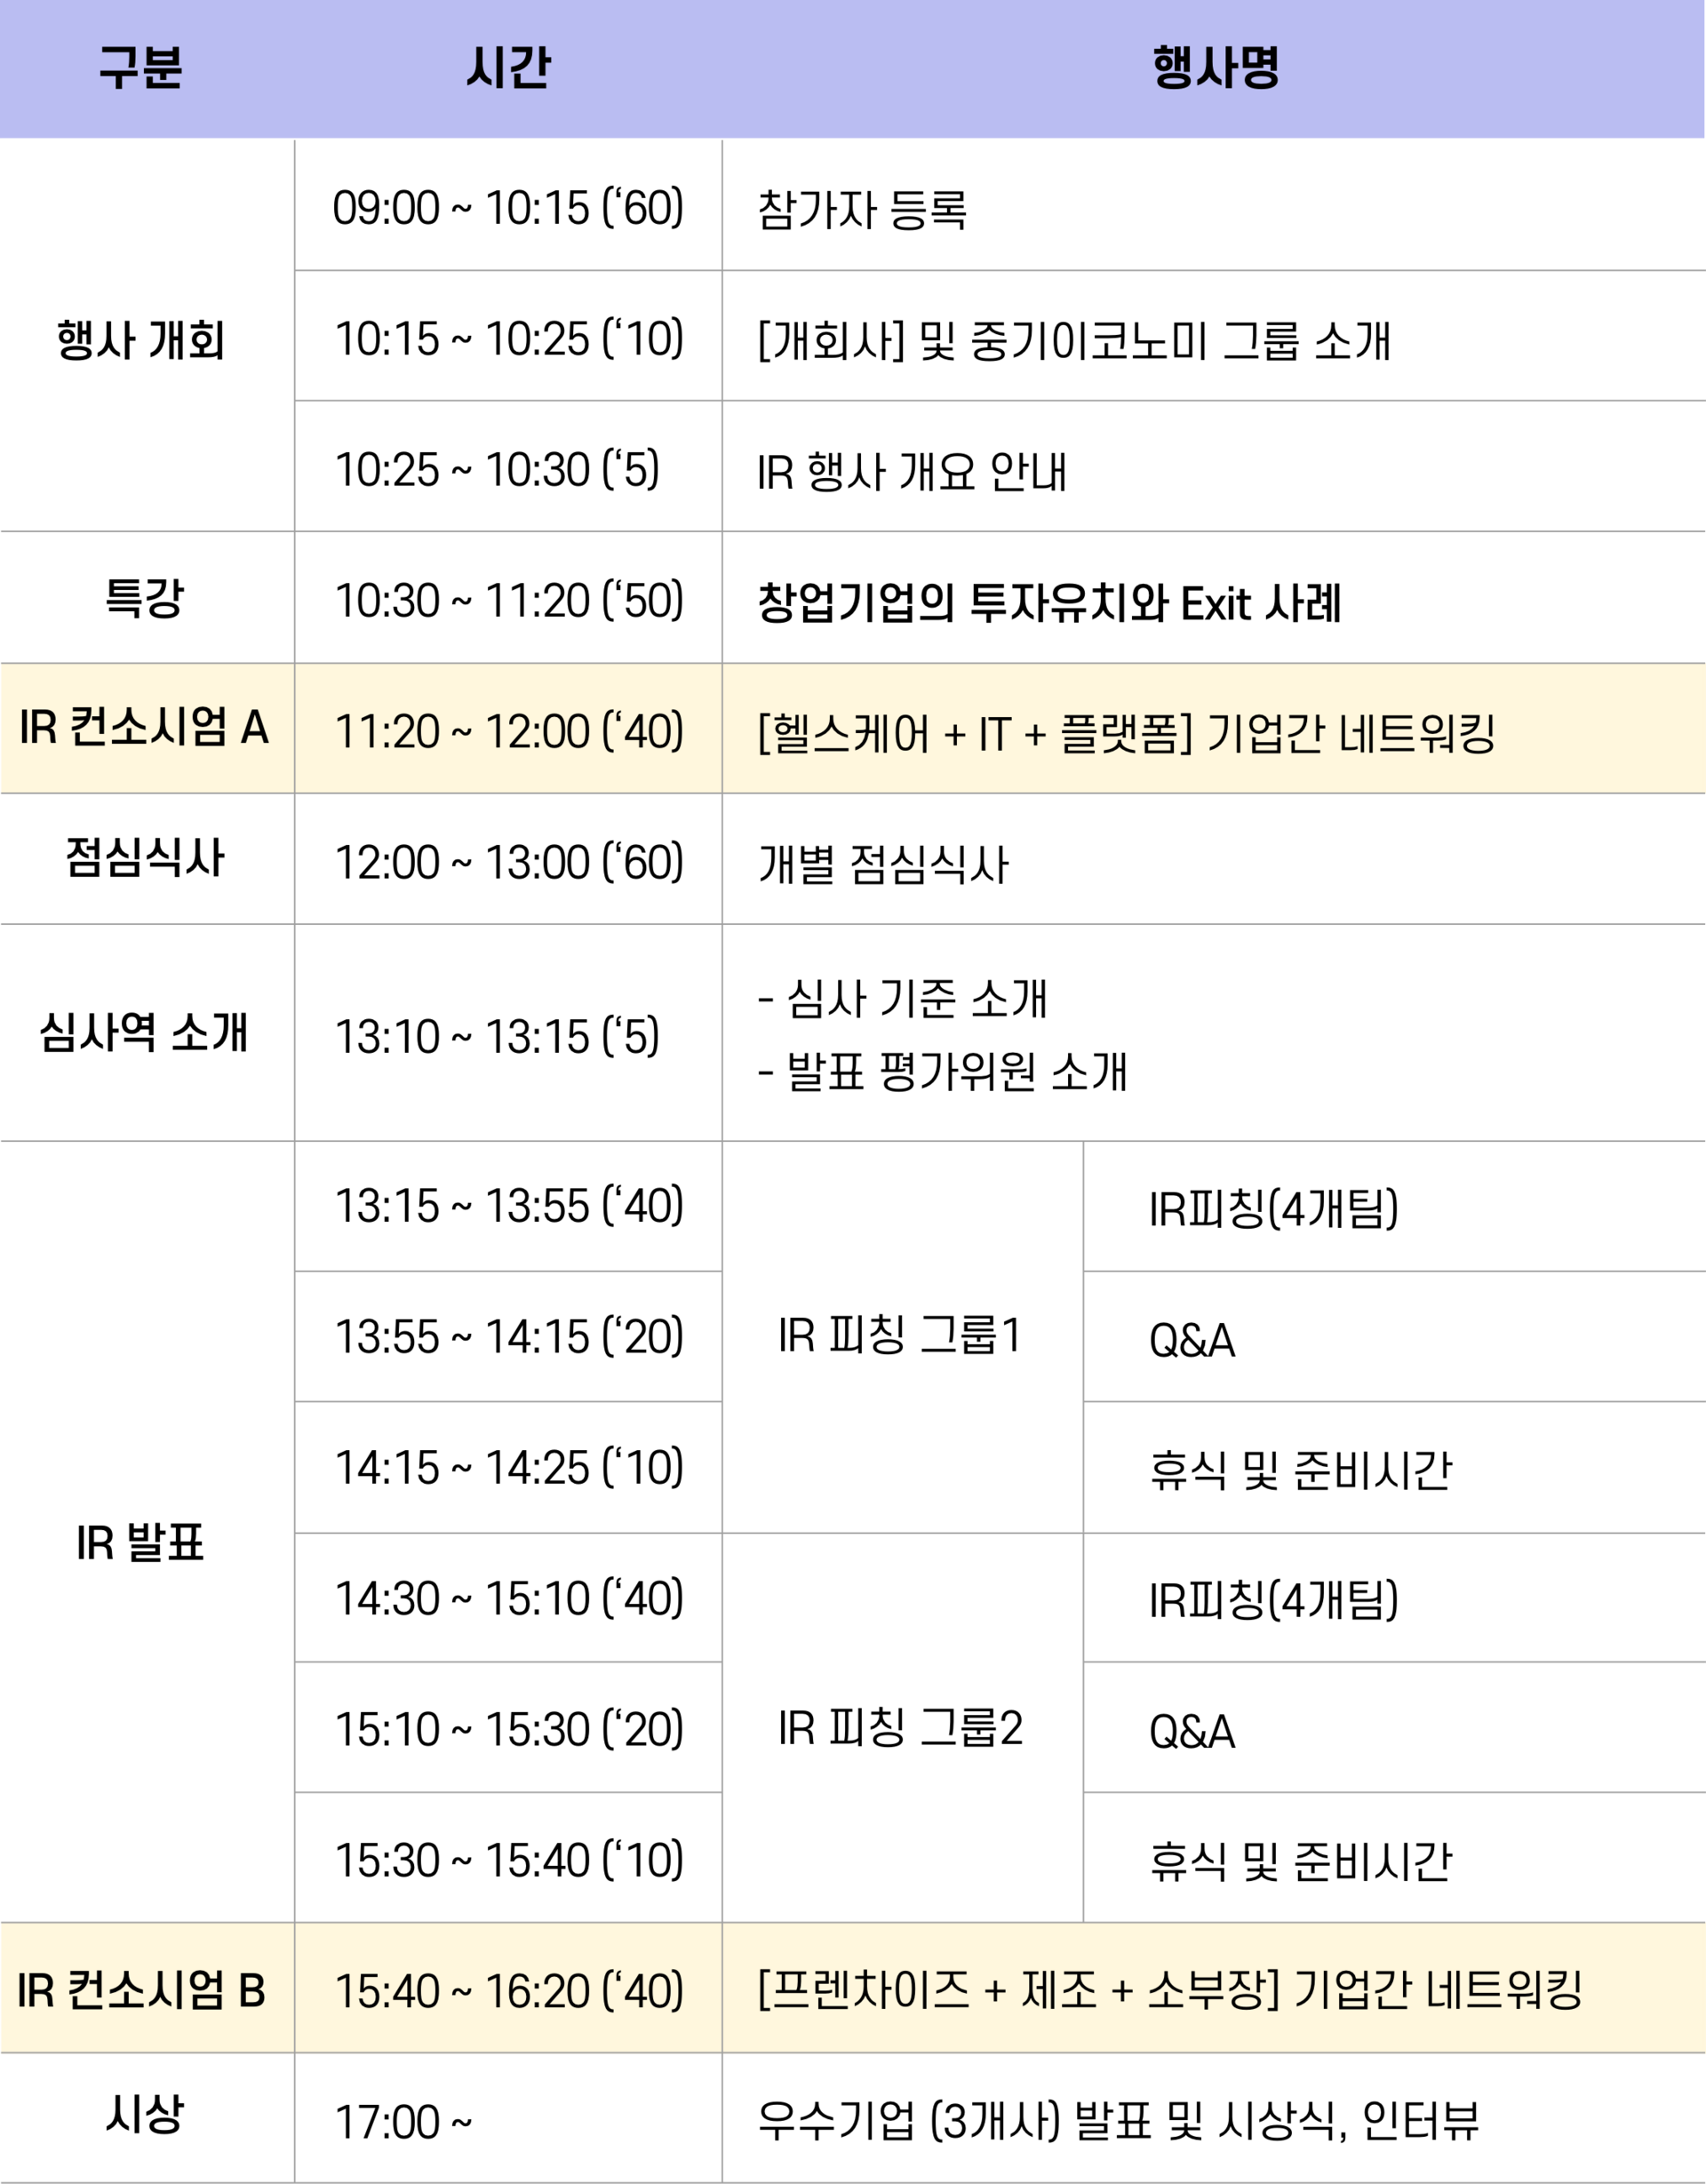Select the 행사 개회 category cell
This screenshot has width=1706, height=2184.
tap(141, 340)
